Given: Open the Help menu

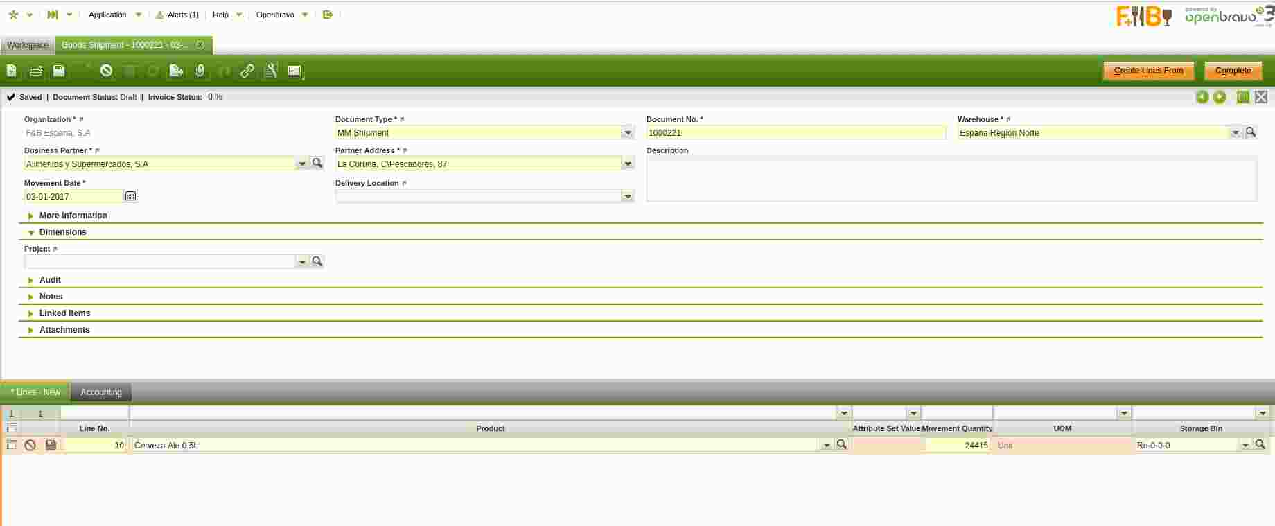Looking at the screenshot, I should click(x=227, y=15).
